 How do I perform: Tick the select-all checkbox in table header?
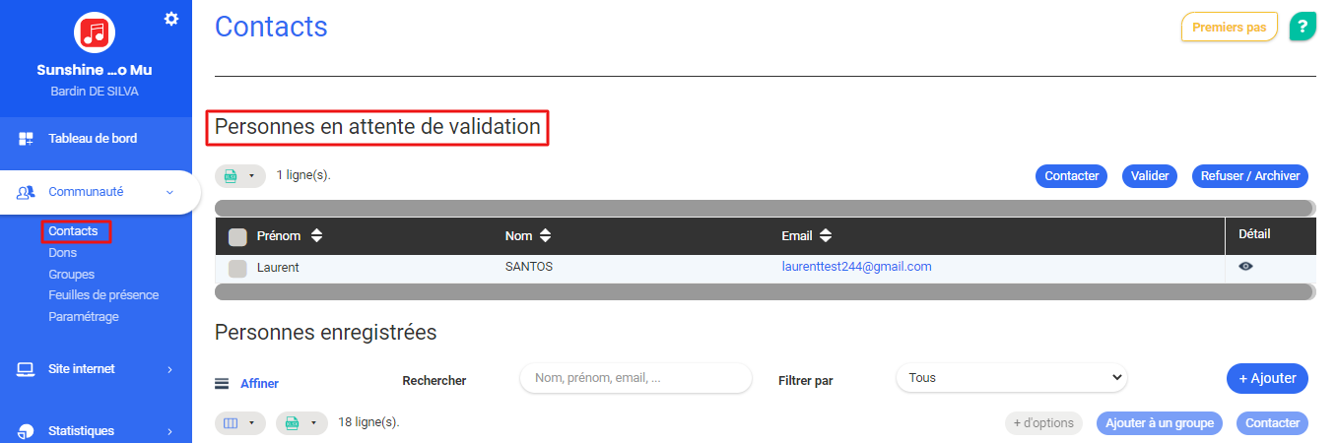pos(237,236)
